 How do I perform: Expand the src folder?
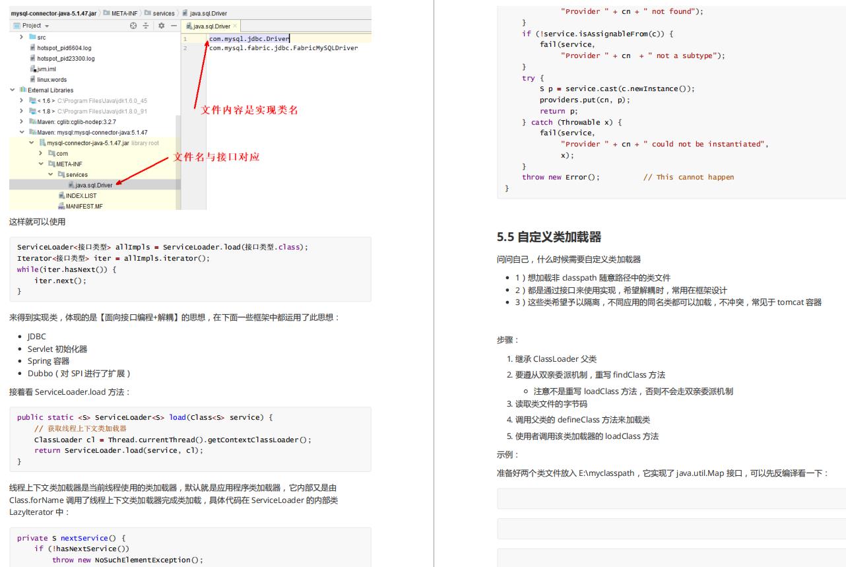(22, 38)
